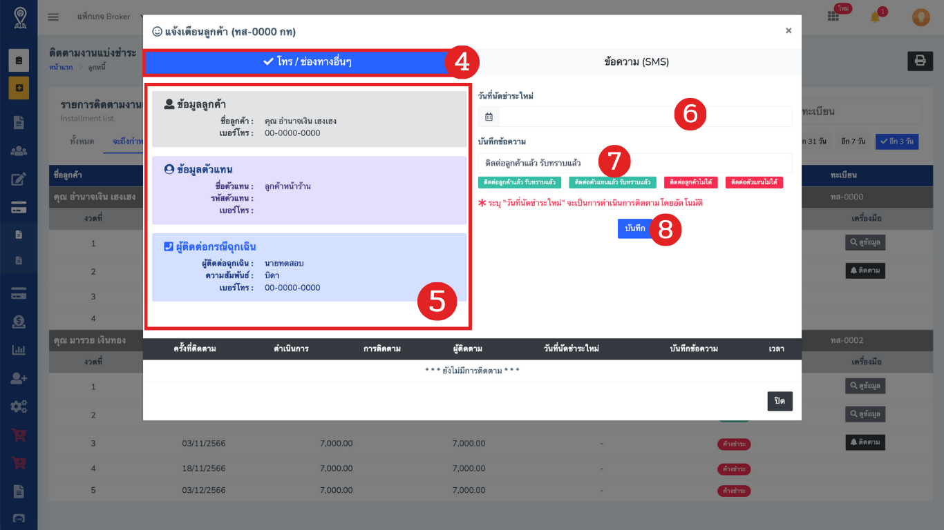The width and height of the screenshot is (944, 530).
Task: Select the ทั้งหมด tab in background list
Action: click(x=82, y=141)
